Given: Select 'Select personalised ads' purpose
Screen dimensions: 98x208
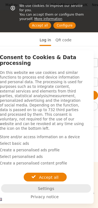Looking at the screenshot, I should click(21, 157).
